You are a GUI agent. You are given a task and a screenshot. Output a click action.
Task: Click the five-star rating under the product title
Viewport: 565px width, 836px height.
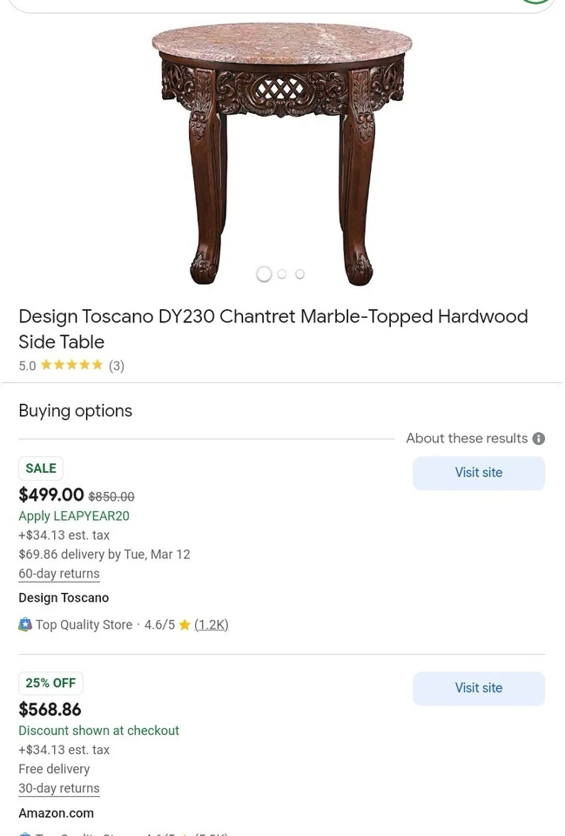(x=71, y=366)
